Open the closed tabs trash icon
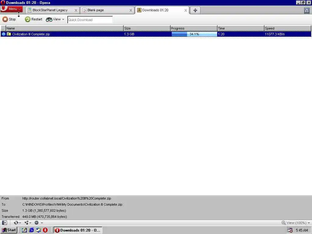Viewport: 312px width, 234px height. pyautogui.click(x=307, y=10)
